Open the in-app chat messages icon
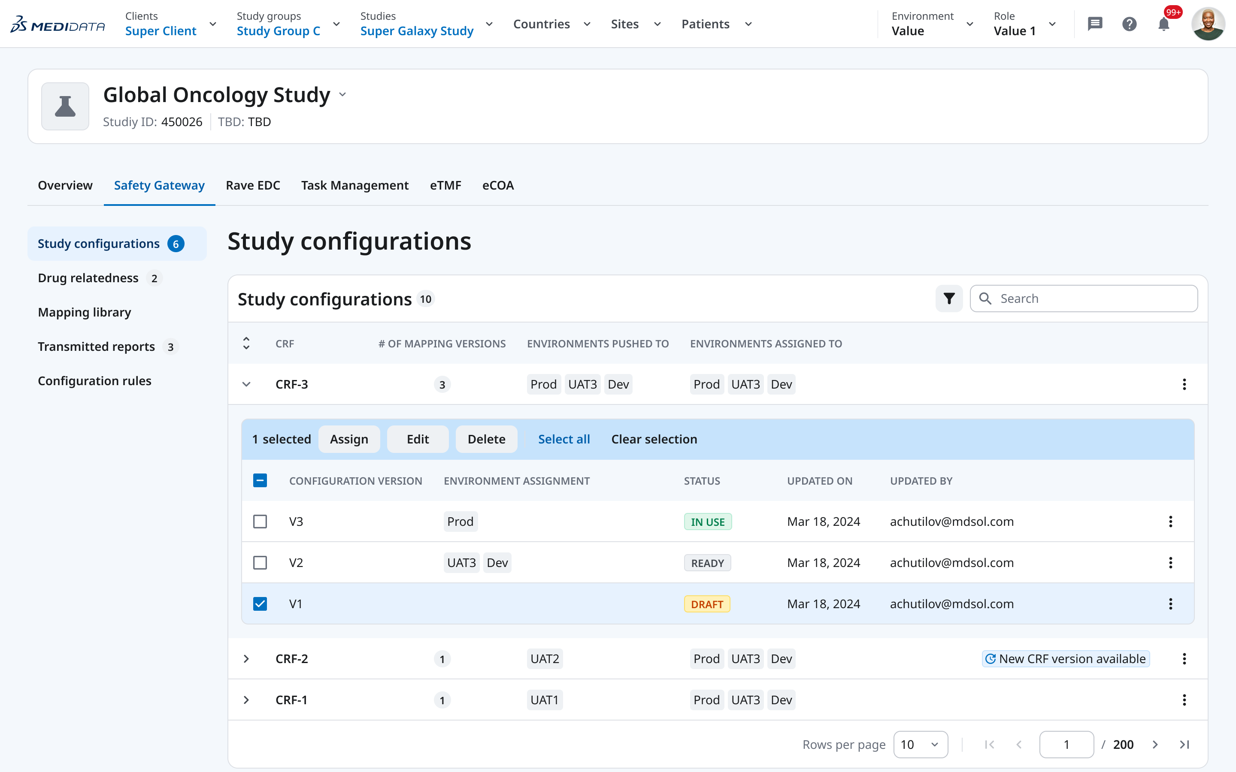Screen dimensions: 1236x772 click(x=1095, y=24)
